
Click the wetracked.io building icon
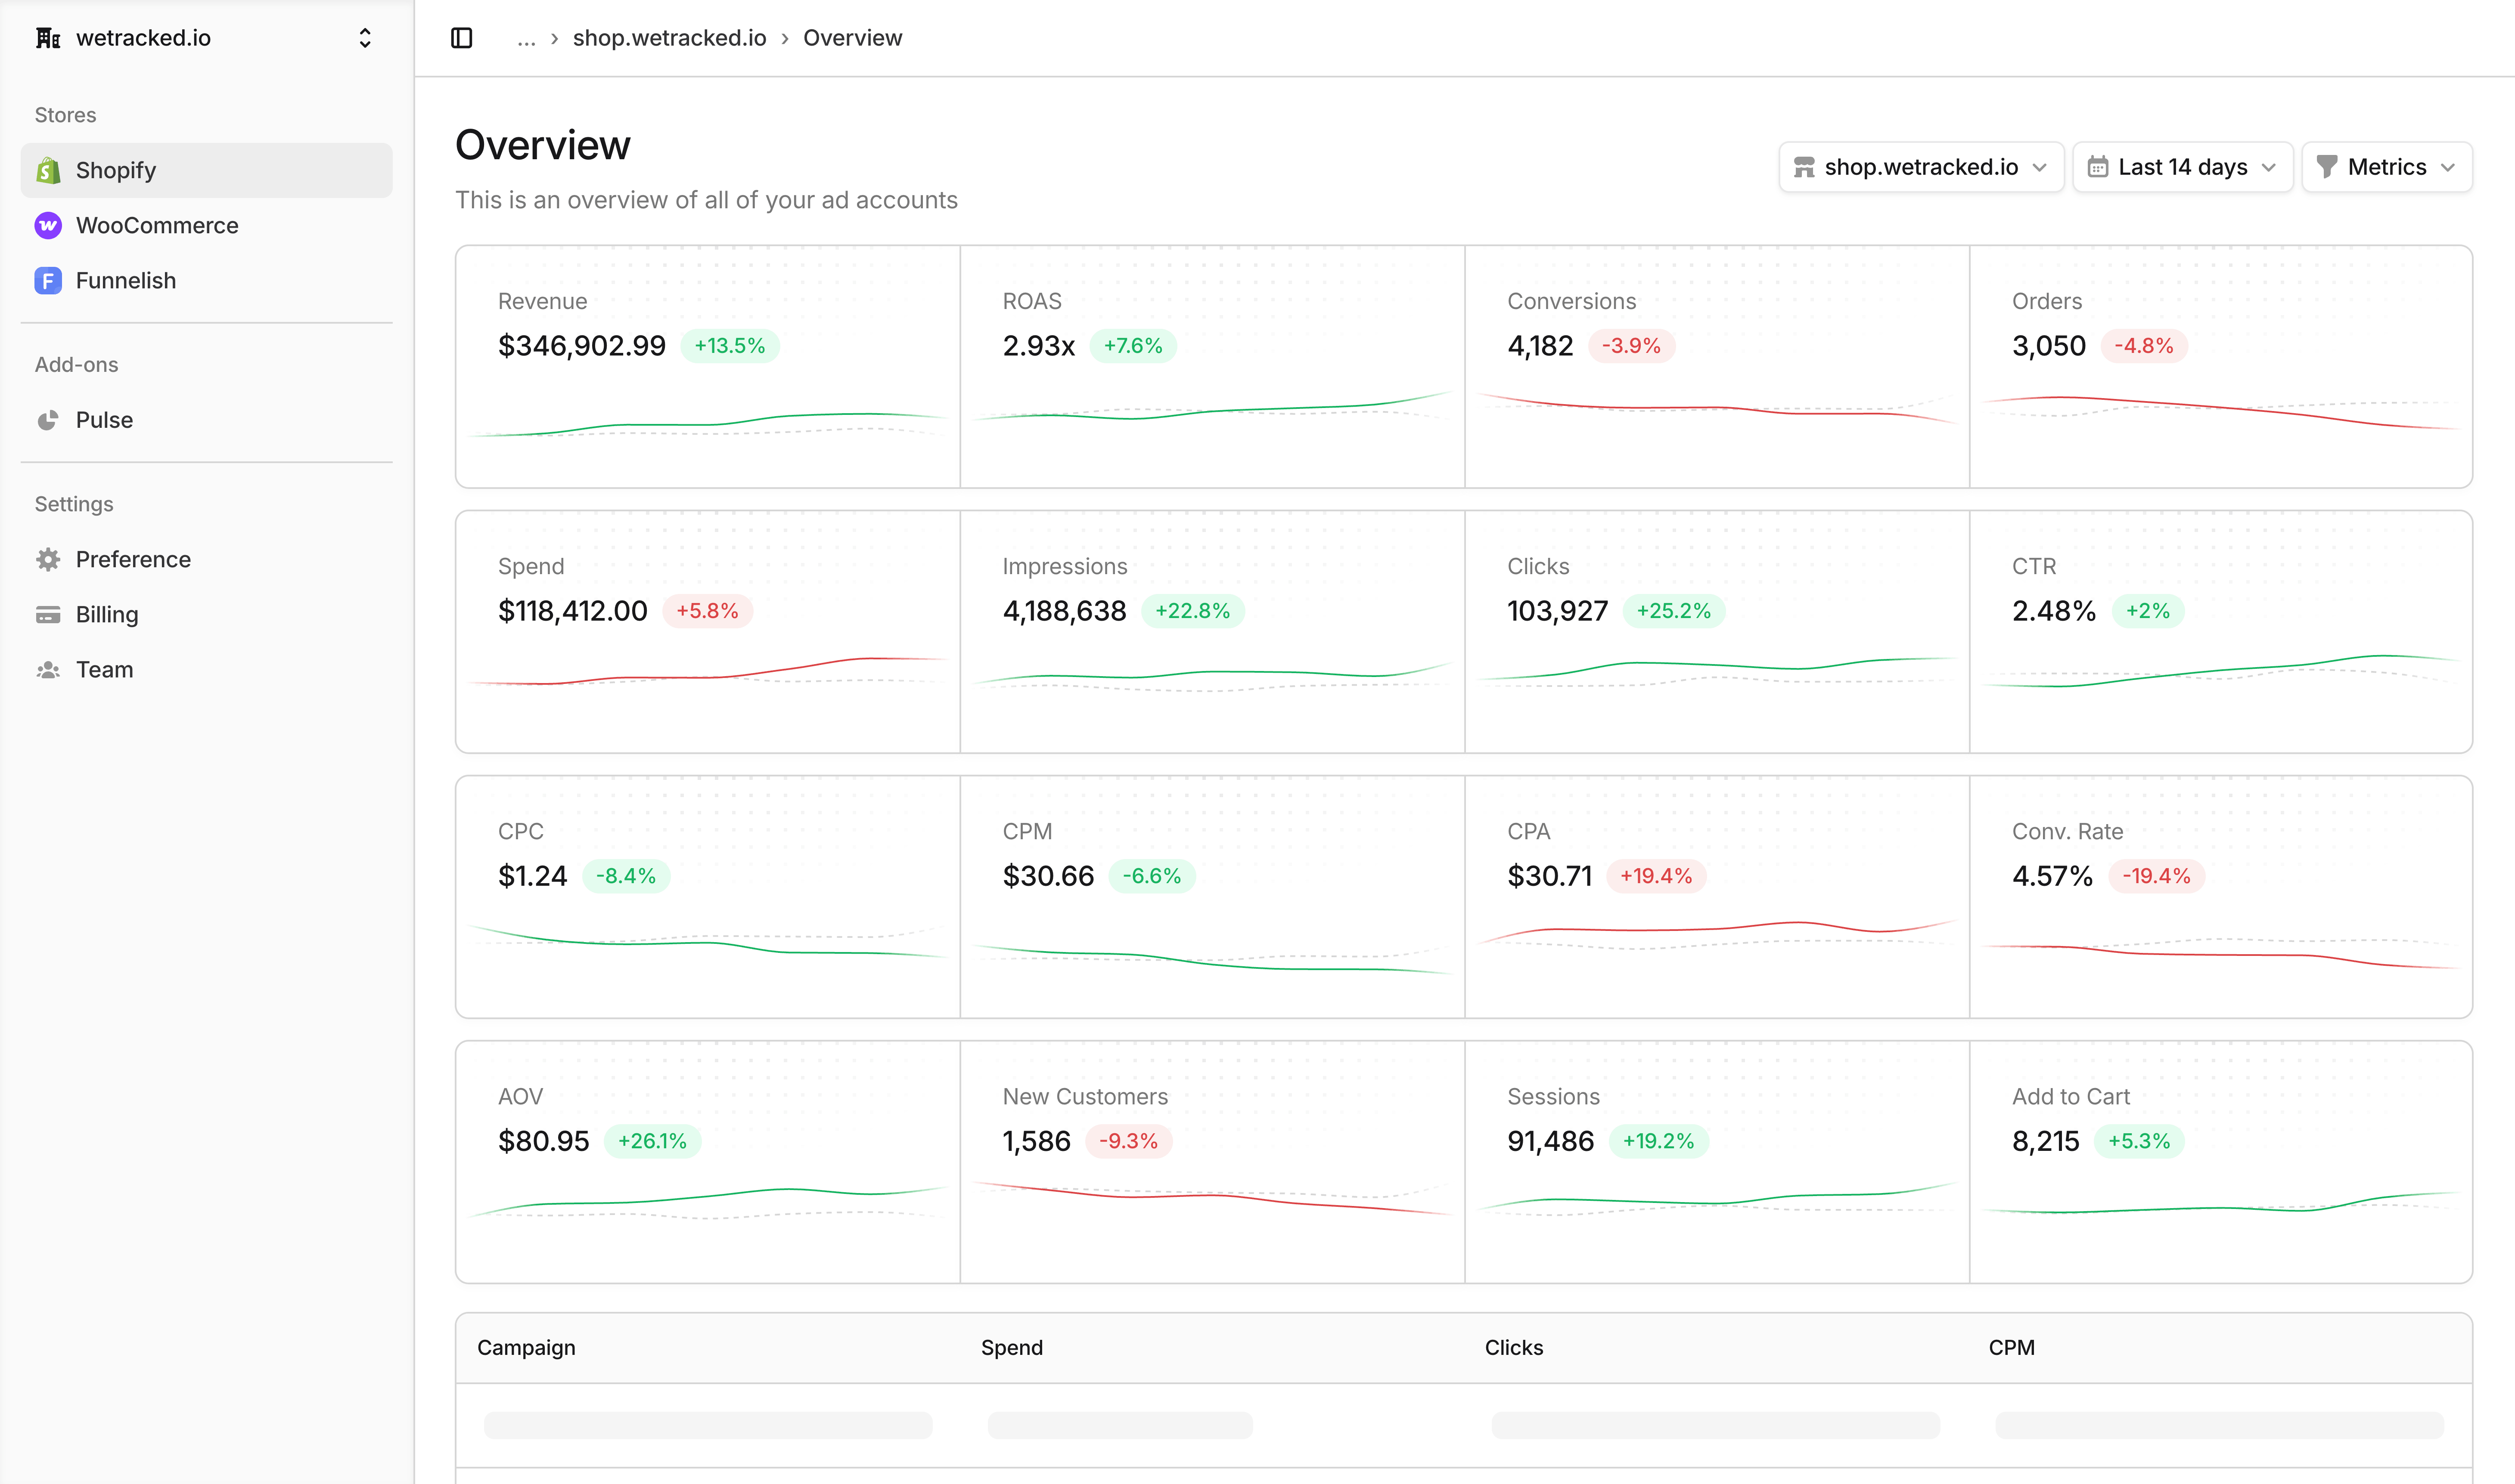[x=48, y=38]
